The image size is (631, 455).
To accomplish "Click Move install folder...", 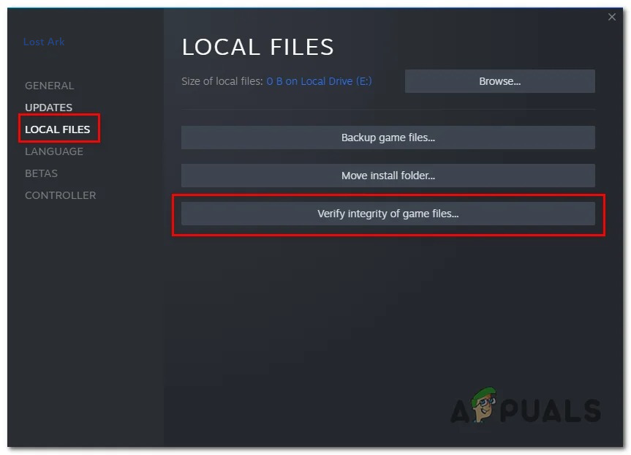I will tap(388, 176).
